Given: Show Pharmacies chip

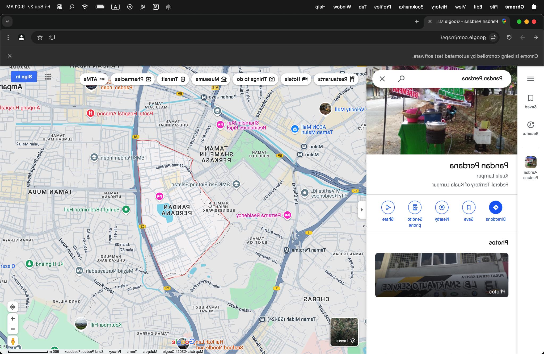Looking at the screenshot, I should 133,79.
